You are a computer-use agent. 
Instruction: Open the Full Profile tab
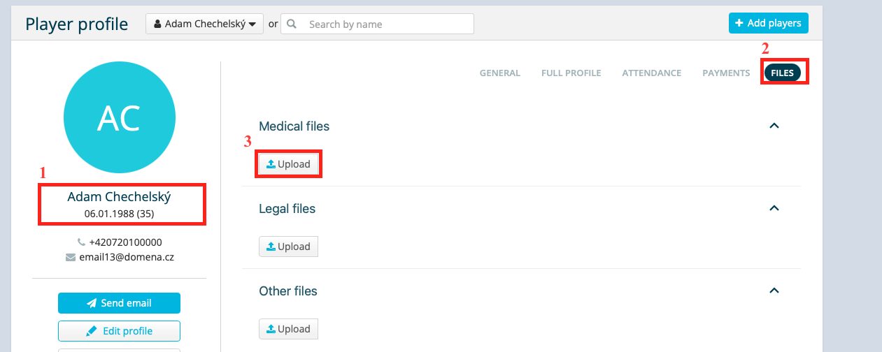[571, 73]
